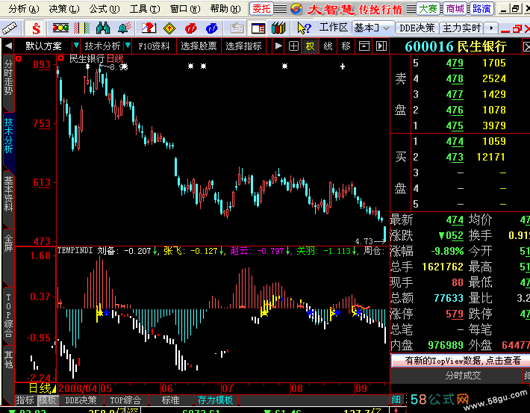The image size is (530, 413).
Task: Click the red gear icon beside 民生银行
Action: pyautogui.click(x=61, y=58)
